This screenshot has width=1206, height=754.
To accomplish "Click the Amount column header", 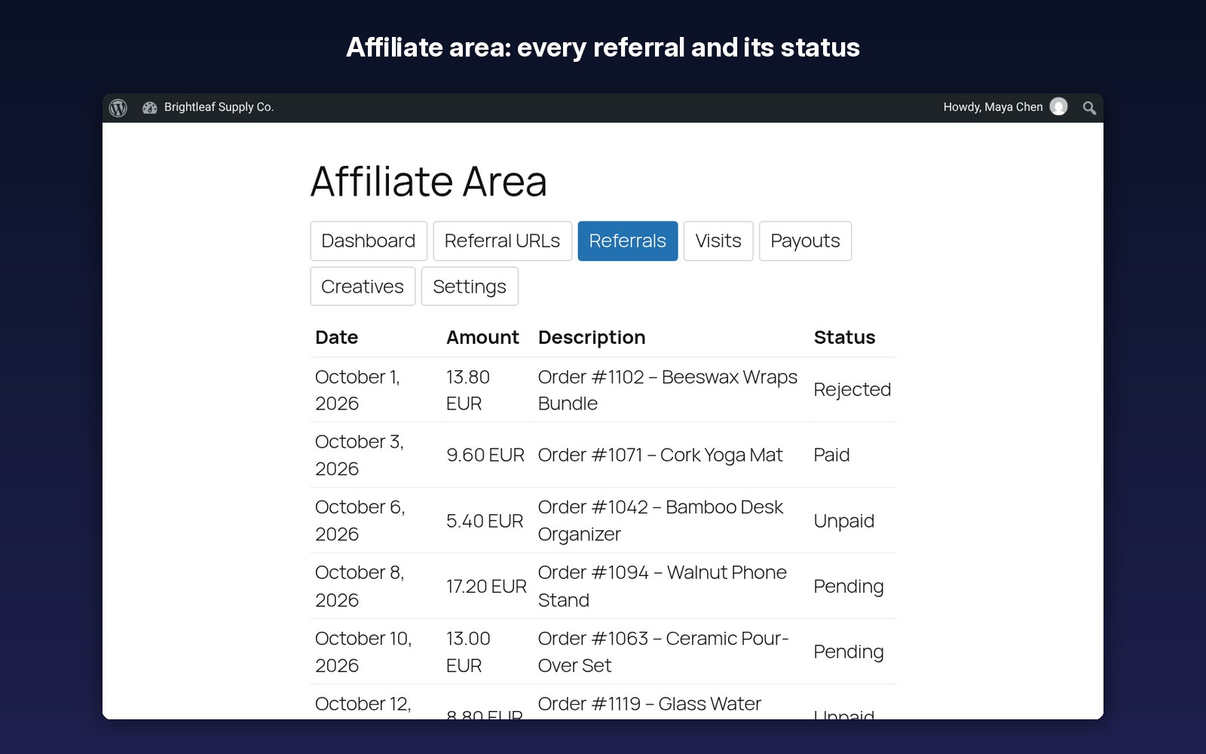I will pyautogui.click(x=482, y=338).
